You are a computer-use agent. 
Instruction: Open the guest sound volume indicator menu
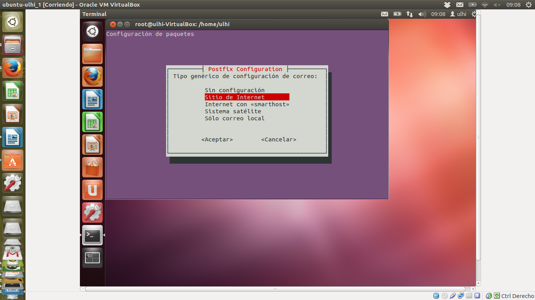422,14
